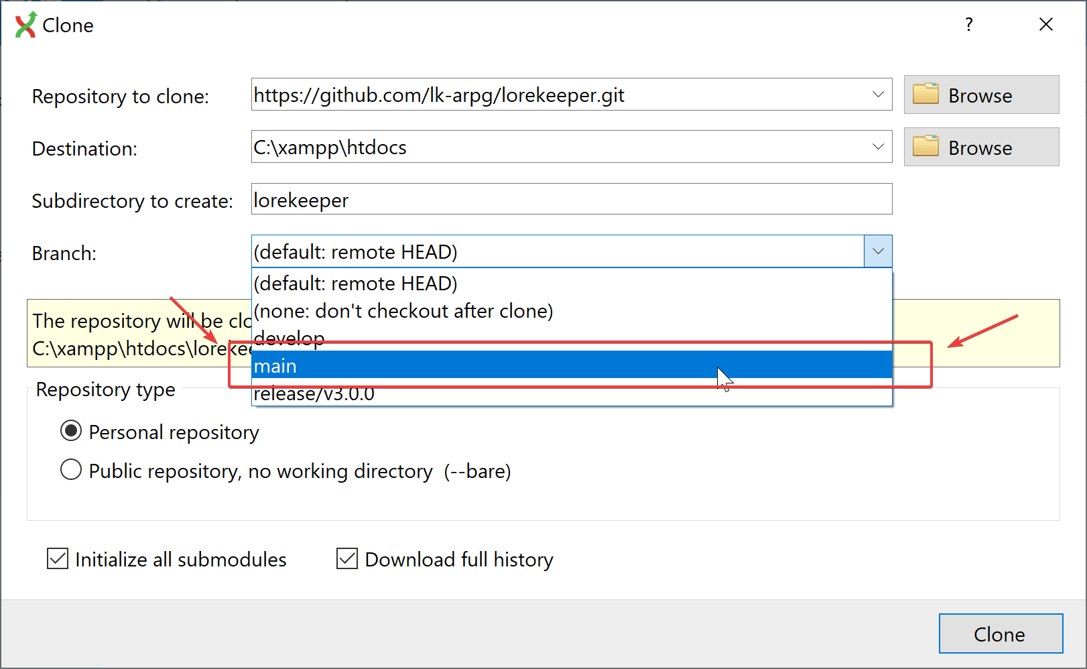Open the Destination dropdown arrow
Image resolution: width=1087 pixels, height=669 pixels.
point(878,147)
